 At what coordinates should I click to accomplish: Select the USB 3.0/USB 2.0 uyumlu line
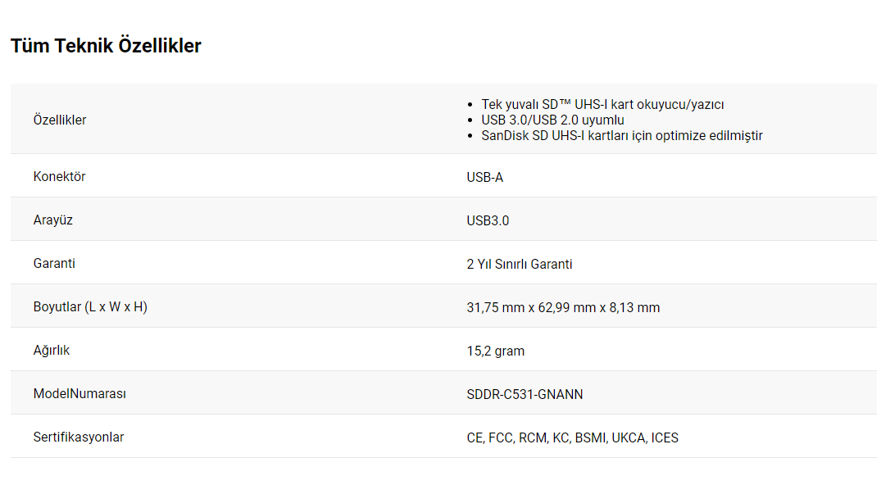[x=552, y=120]
